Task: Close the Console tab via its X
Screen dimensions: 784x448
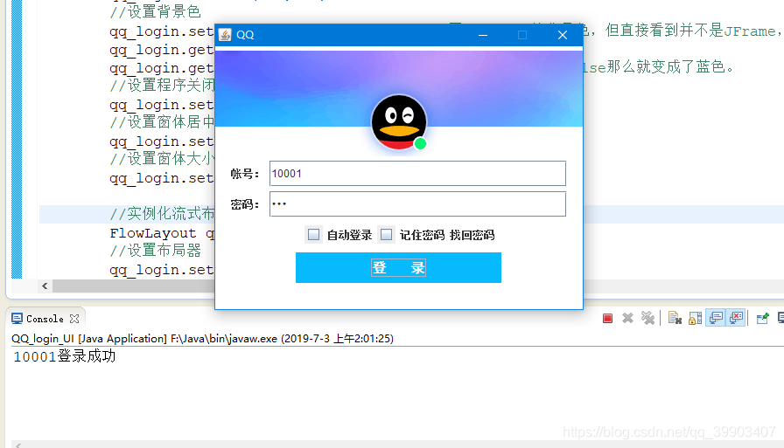Action: click(74, 319)
